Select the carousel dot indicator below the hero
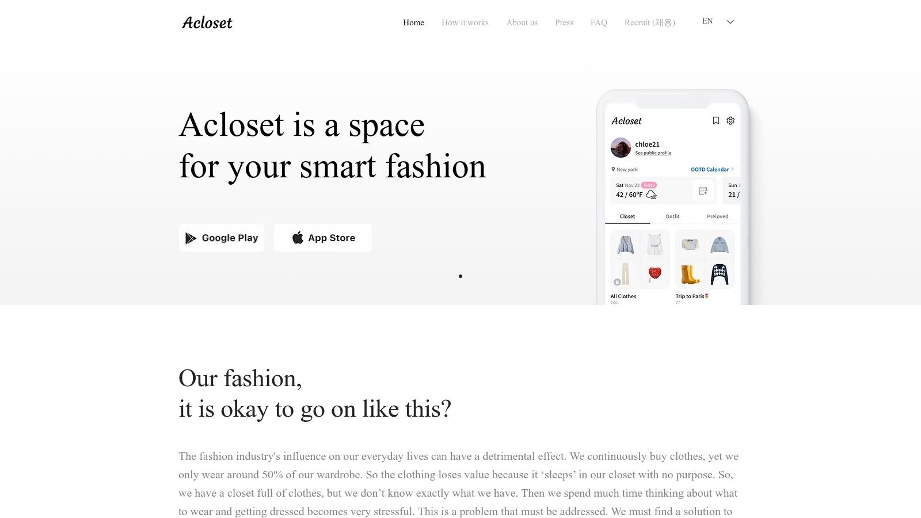Screen dimensions: 921x518 (x=461, y=276)
